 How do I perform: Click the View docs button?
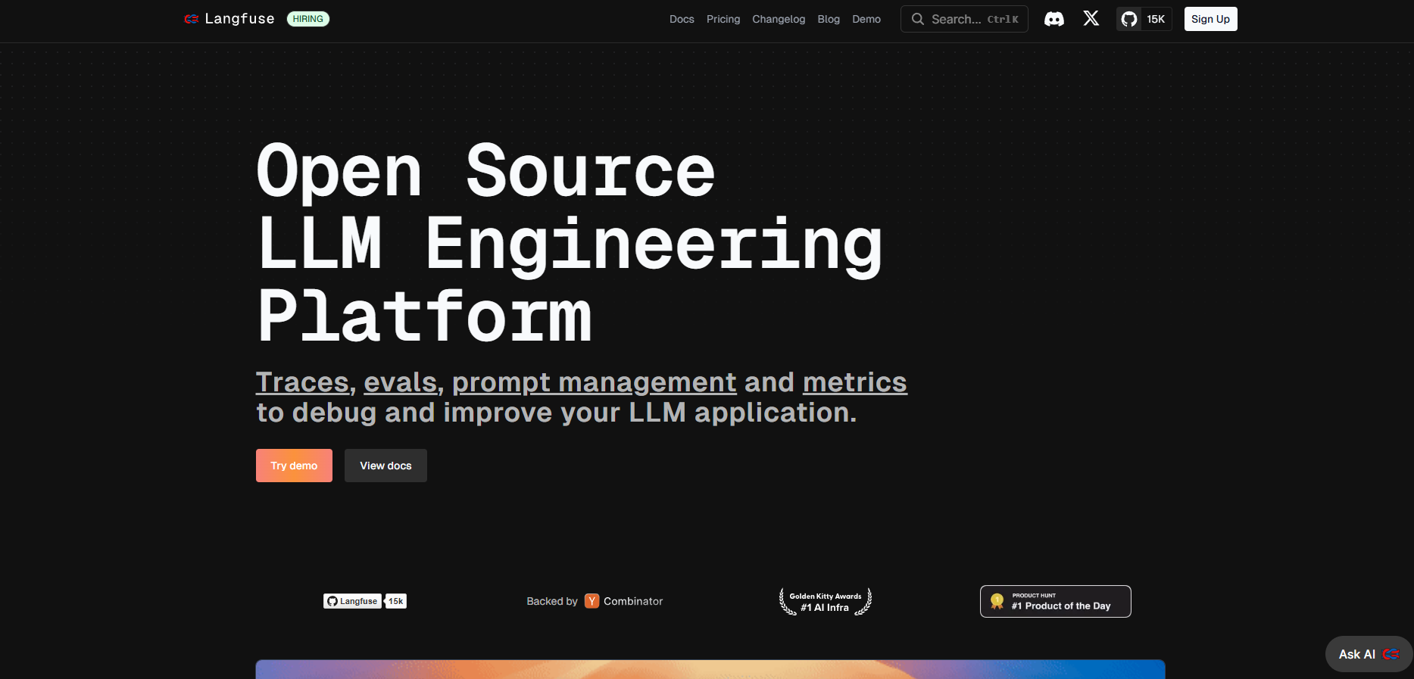pos(385,466)
